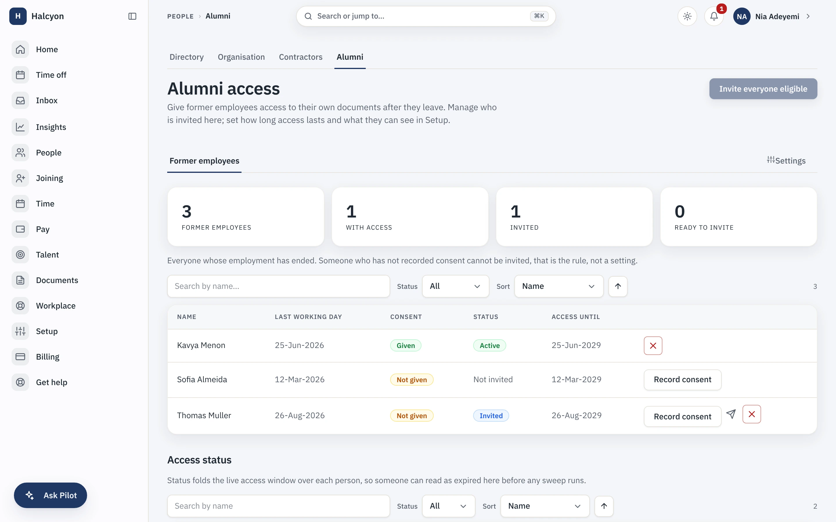Open Sort dropdown for former employees
The height and width of the screenshot is (522, 836).
tap(559, 286)
